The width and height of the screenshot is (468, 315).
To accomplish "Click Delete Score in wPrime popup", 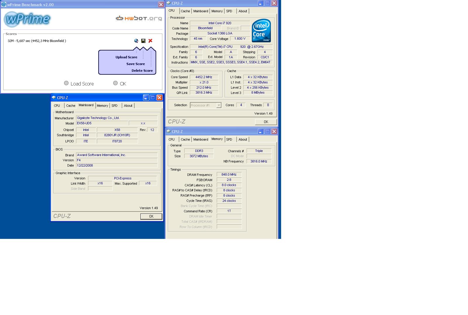I will pyautogui.click(x=142, y=71).
